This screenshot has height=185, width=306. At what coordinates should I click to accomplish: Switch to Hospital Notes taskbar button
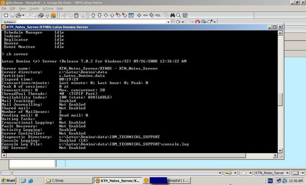tap(167, 180)
